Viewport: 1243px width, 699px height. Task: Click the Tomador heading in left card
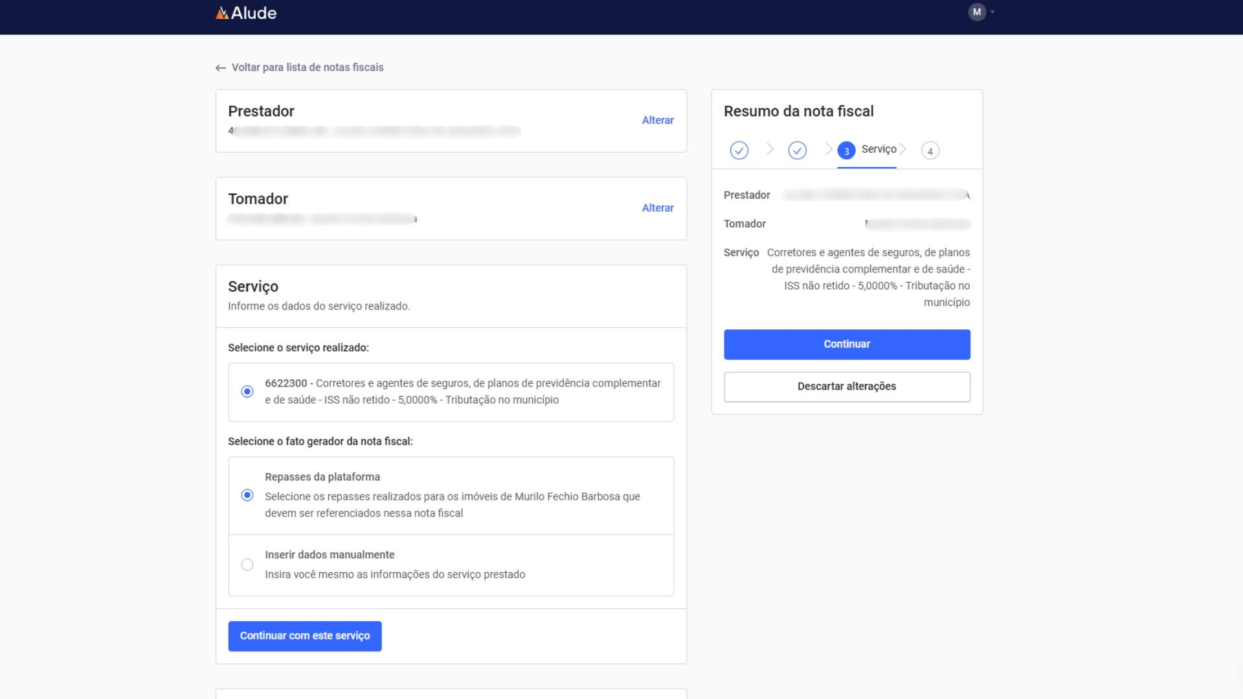(258, 199)
